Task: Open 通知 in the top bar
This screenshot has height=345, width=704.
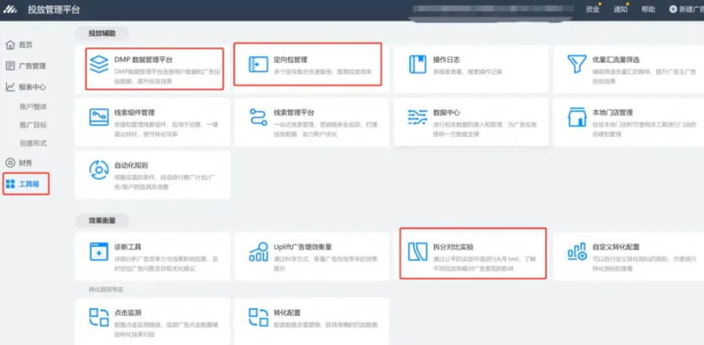Action: coord(620,9)
